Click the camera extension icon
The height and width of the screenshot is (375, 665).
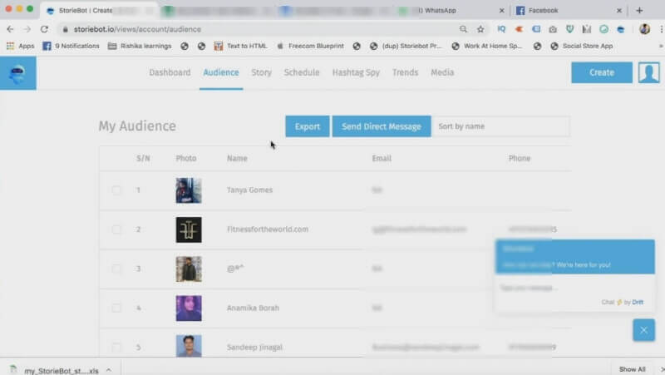[x=553, y=29]
